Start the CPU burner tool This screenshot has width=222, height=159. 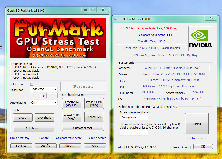(34, 128)
